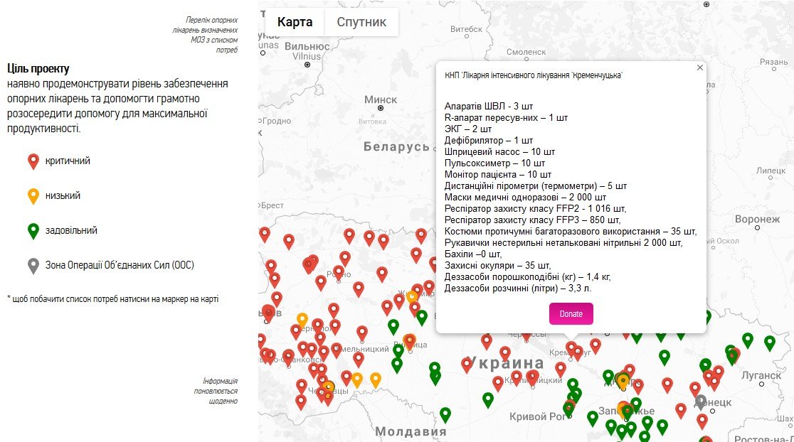The image size is (794, 442).
Task: Click the red критичний legend pin
Action: tap(33, 161)
